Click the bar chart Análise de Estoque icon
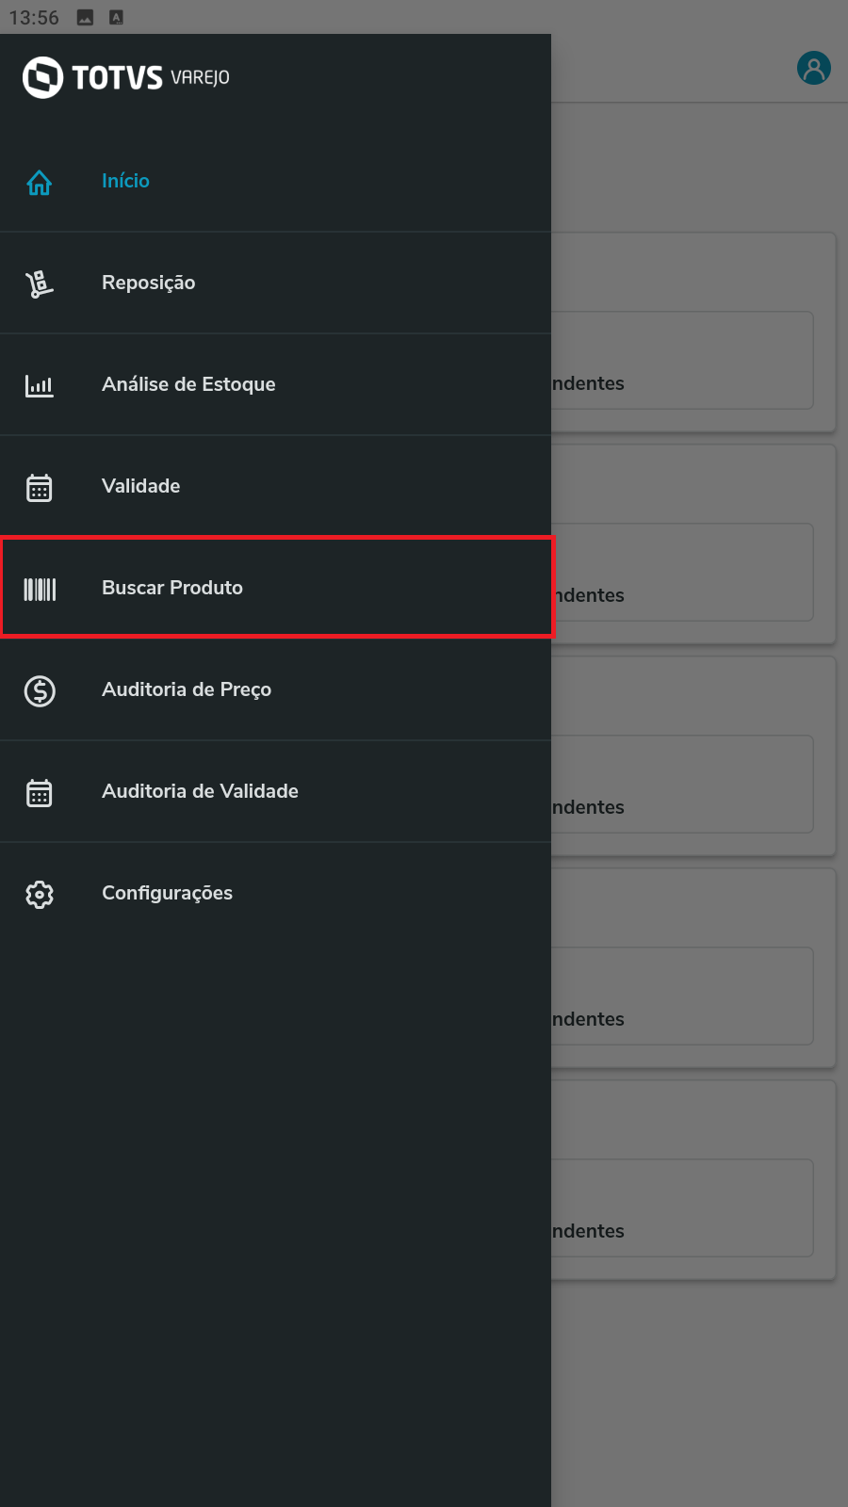The height and width of the screenshot is (1507, 848). 40,385
